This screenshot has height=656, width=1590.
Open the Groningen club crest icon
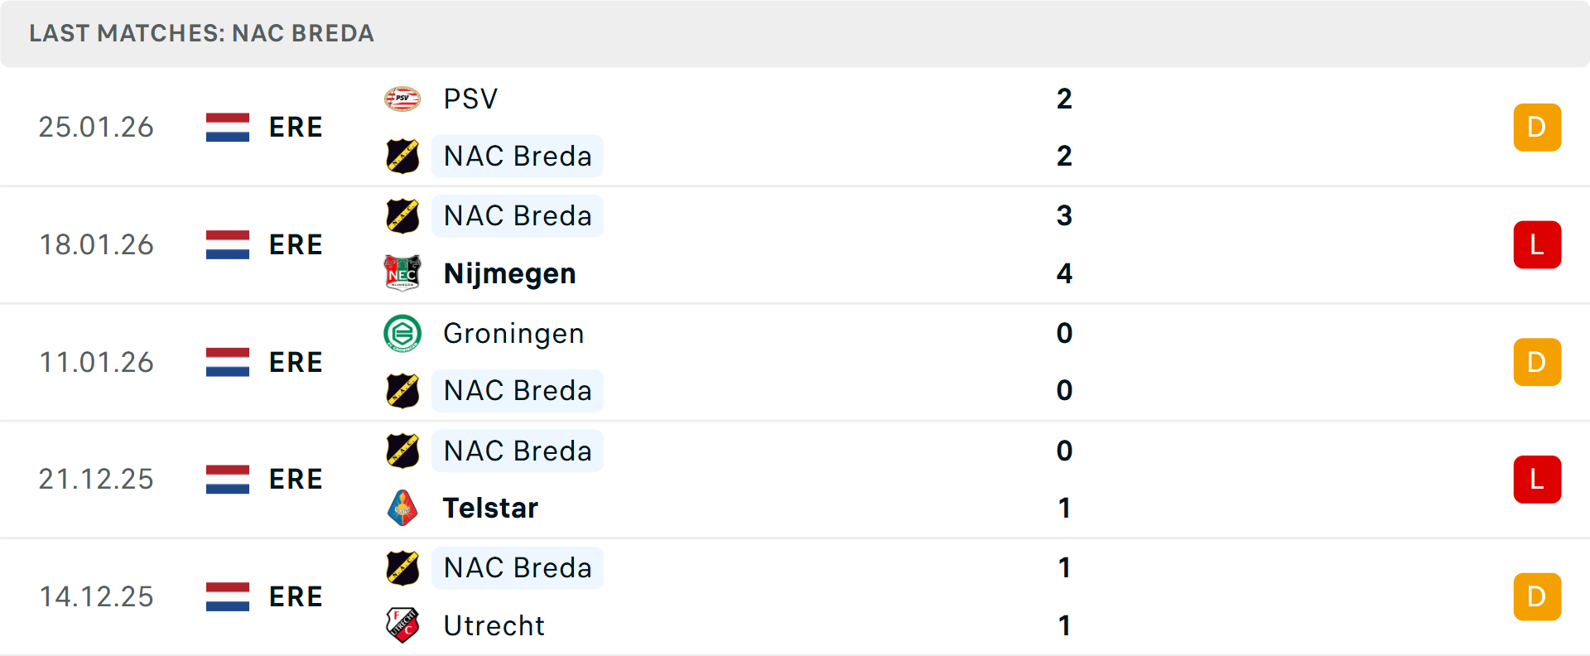click(403, 333)
